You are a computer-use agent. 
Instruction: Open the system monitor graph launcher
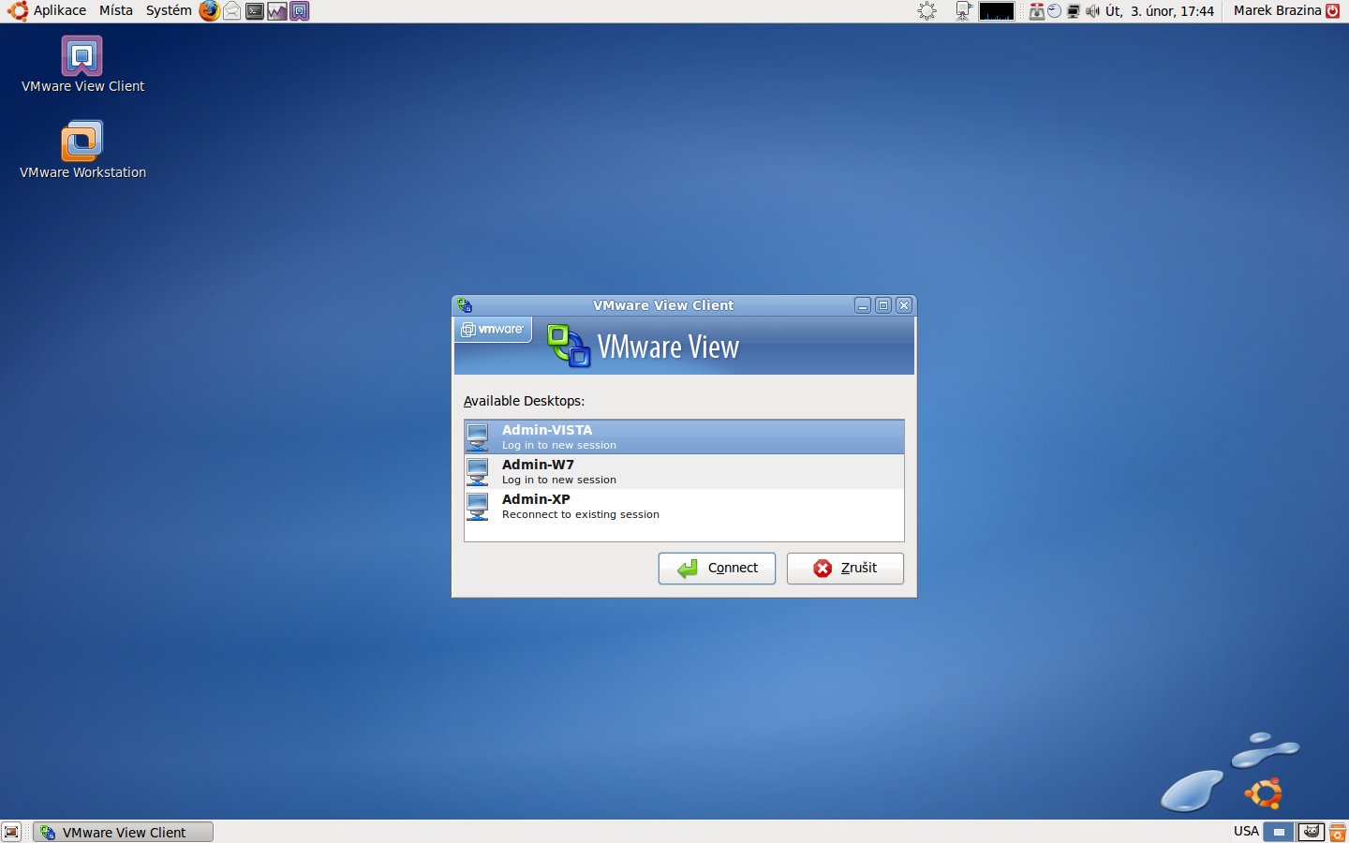click(x=276, y=11)
